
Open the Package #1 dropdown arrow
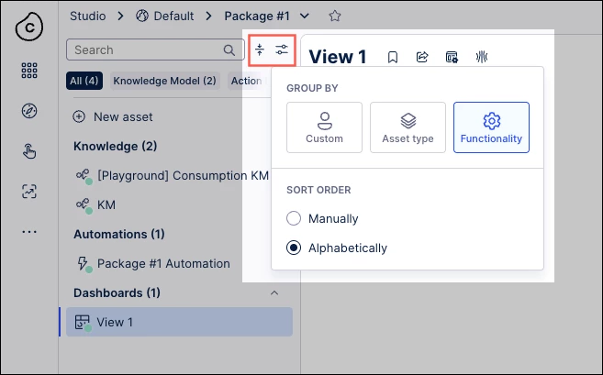304,17
